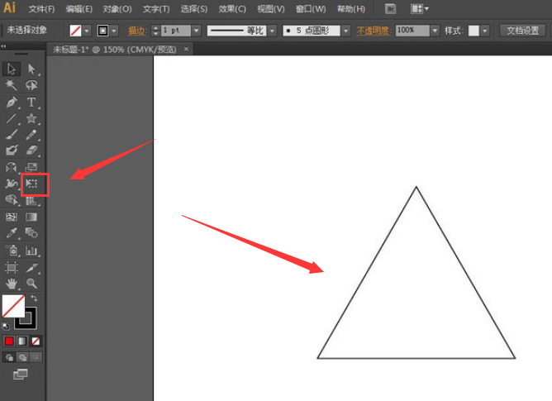This screenshot has width=552, height=401.
Task: Choose the Hand tool
Action: tap(12, 284)
